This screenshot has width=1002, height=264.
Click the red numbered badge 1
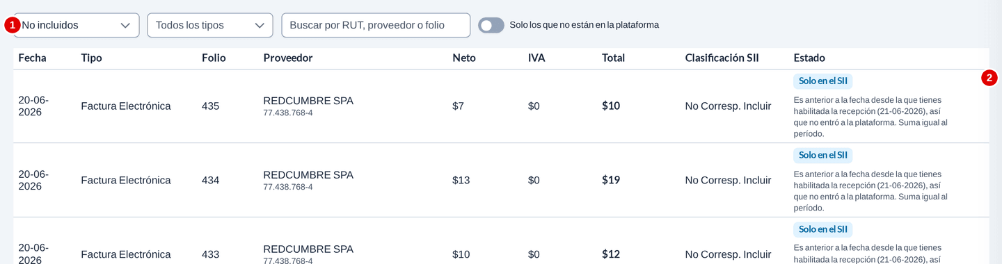point(13,25)
